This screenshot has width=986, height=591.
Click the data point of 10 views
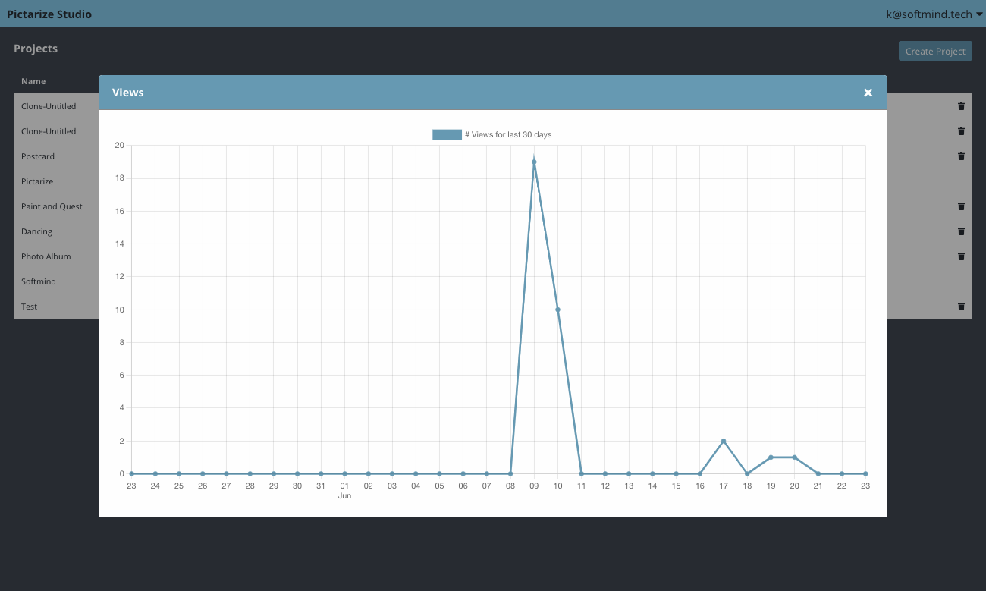click(557, 310)
